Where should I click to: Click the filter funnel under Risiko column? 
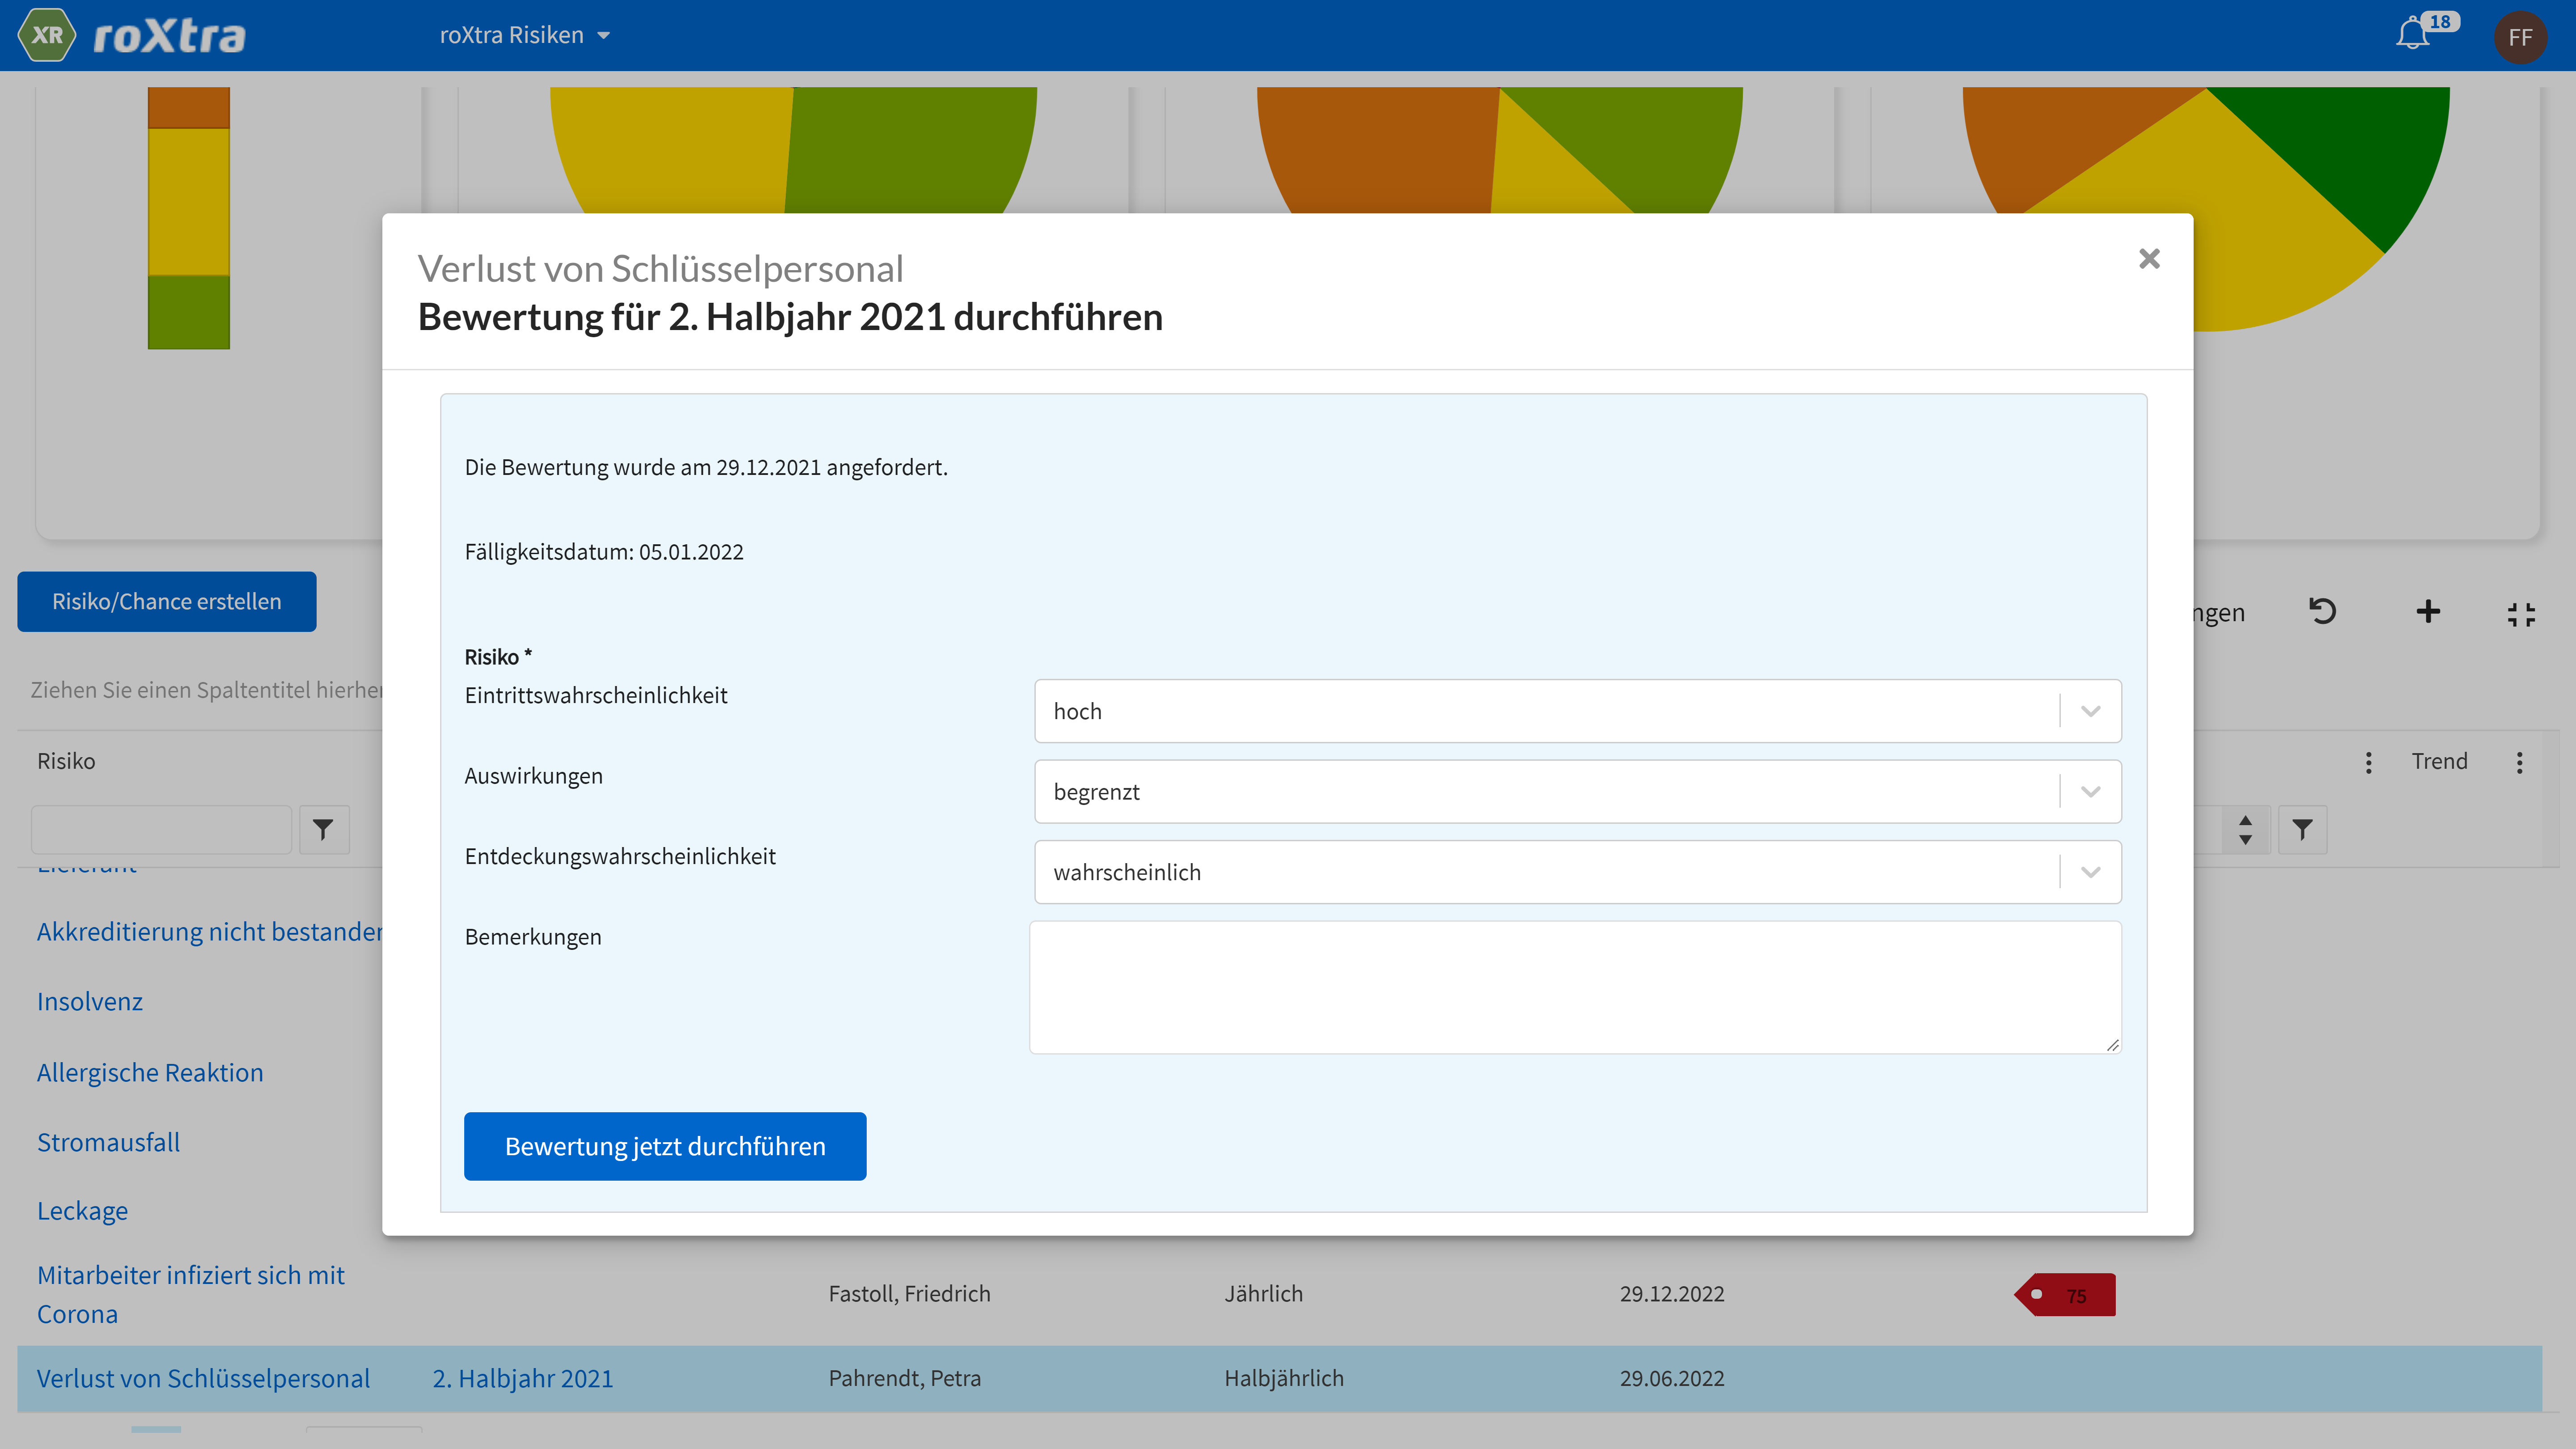[323, 829]
